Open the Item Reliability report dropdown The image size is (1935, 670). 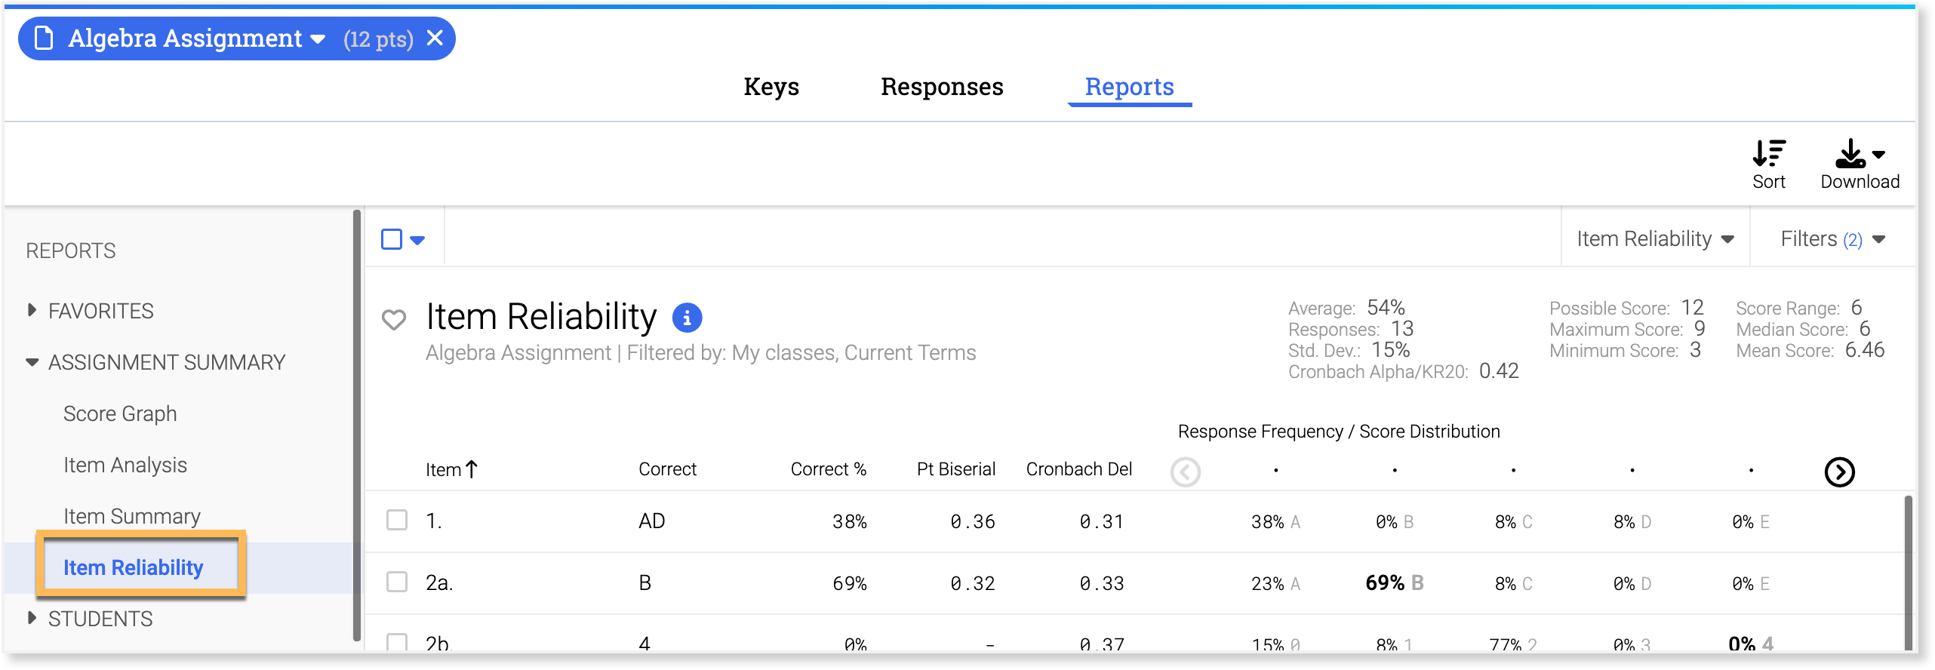(1655, 239)
